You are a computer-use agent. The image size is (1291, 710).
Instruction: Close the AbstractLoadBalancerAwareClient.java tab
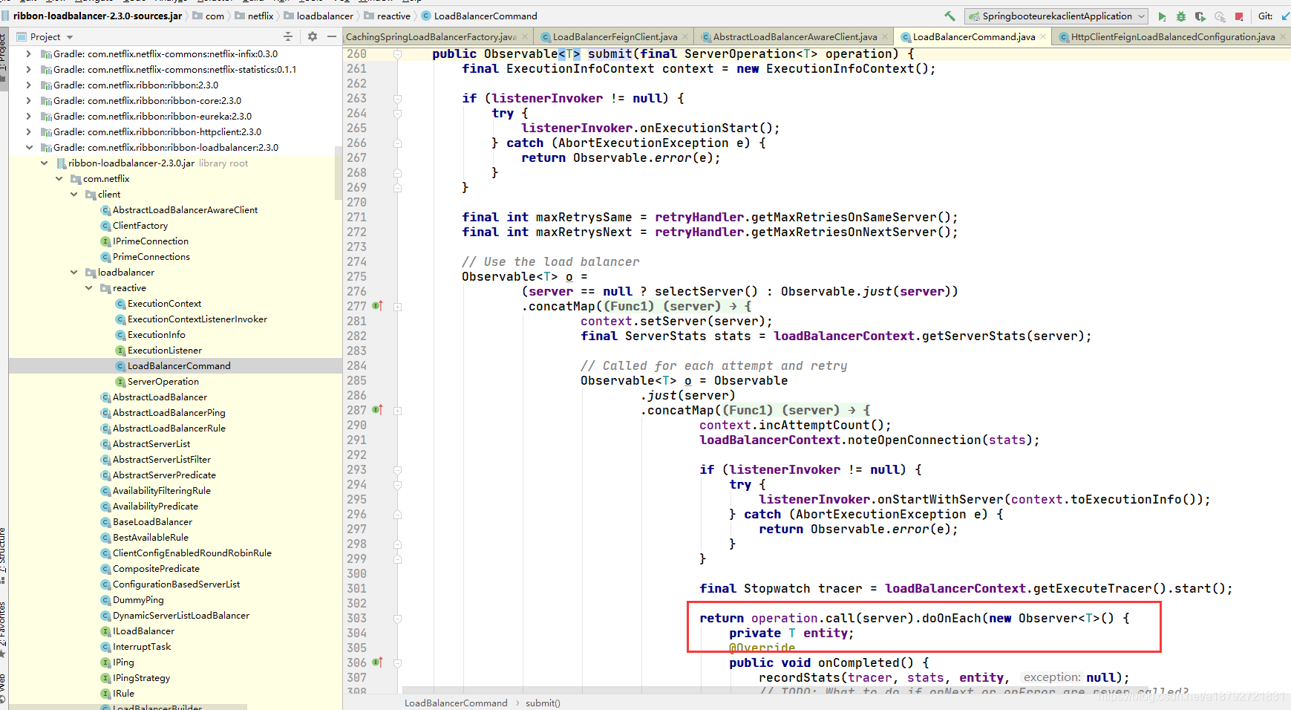point(885,36)
